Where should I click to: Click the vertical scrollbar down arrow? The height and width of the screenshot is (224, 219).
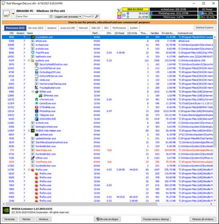point(215,200)
